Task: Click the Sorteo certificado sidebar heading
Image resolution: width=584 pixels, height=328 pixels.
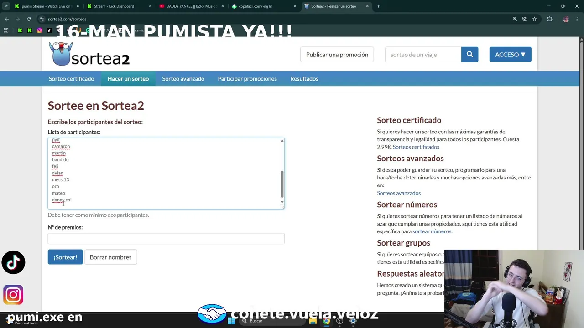Action: (x=409, y=120)
